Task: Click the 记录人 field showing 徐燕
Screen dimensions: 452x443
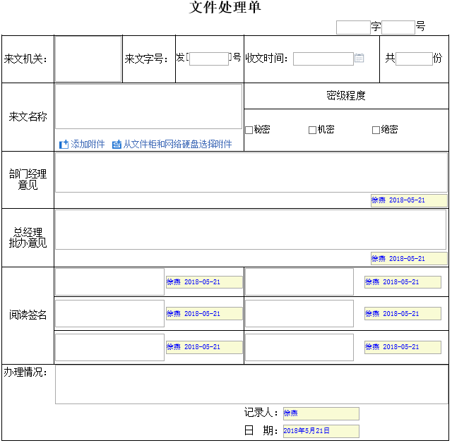Action: coord(321,413)
